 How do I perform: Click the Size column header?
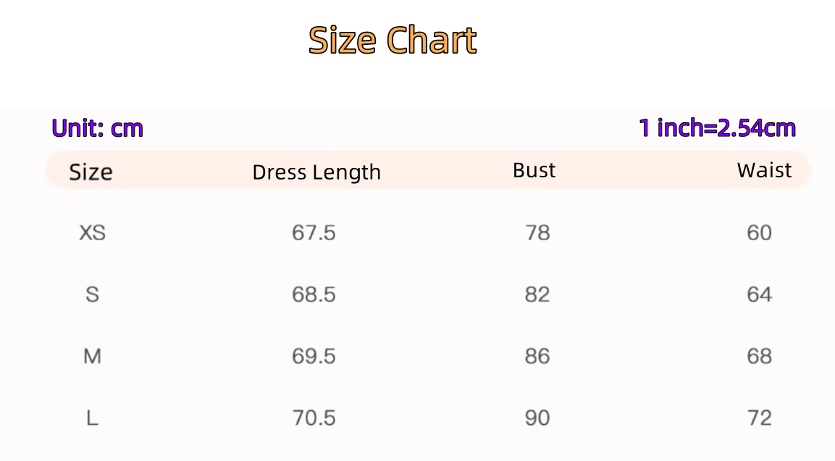coord(91,172)
